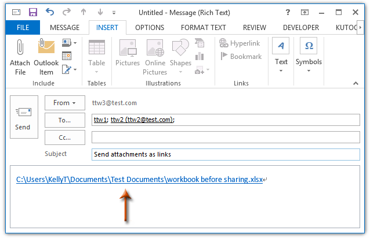Viewport: 370px width, 238px height.
Task: Click the Calendar icon in Include group
Action: point(67,56)
